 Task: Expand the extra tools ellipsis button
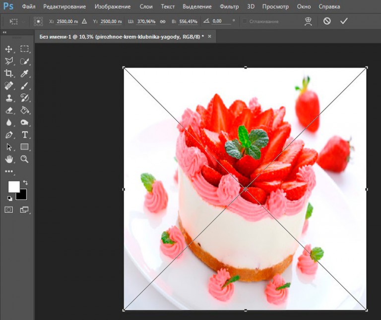pos(8,171)
